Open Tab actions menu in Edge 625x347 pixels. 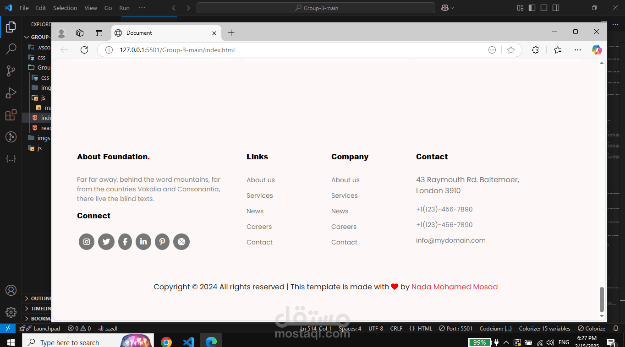pos(99,33)
